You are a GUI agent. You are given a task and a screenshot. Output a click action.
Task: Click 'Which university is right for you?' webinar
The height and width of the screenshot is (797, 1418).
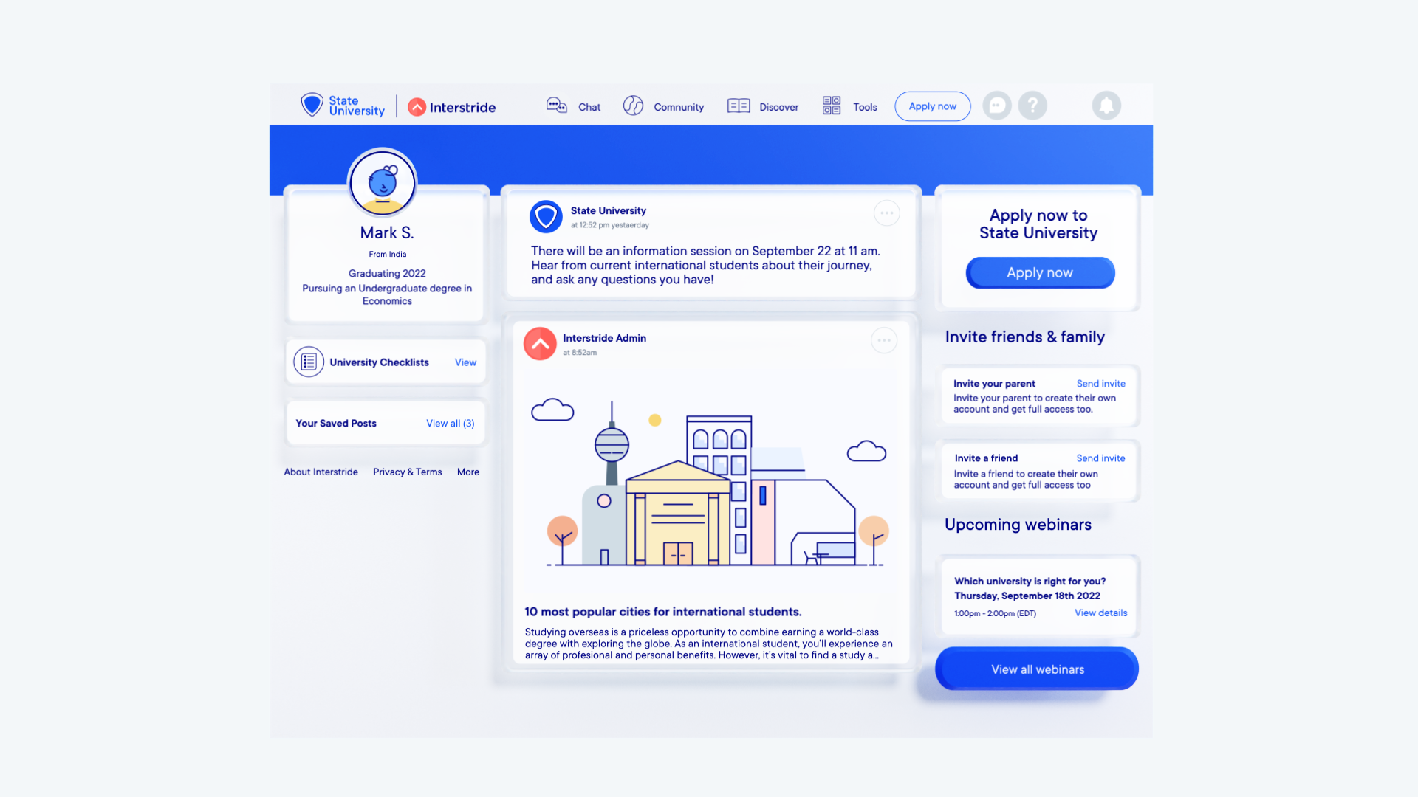coord(1030,582)
